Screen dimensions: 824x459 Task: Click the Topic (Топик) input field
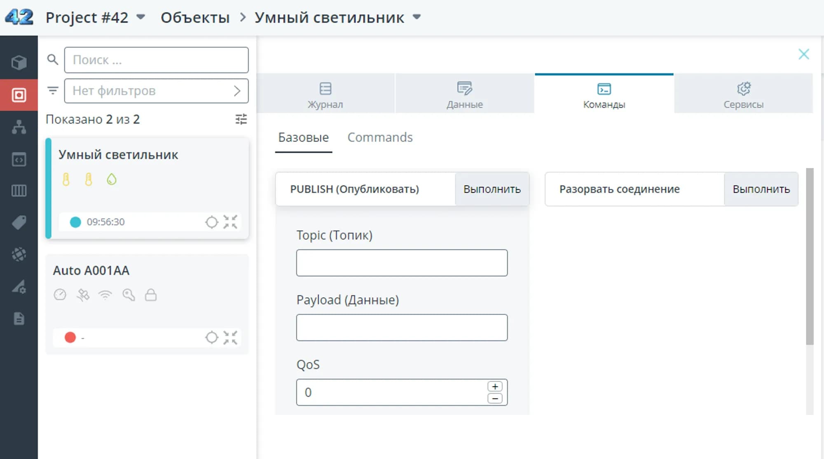401,263
